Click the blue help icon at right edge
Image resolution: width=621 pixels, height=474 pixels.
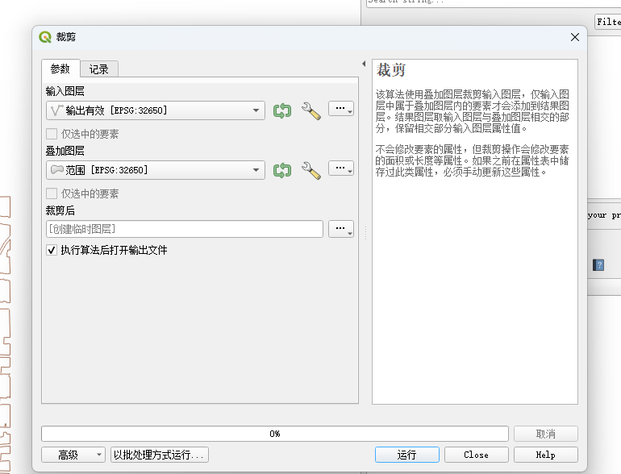pos(598,264)
